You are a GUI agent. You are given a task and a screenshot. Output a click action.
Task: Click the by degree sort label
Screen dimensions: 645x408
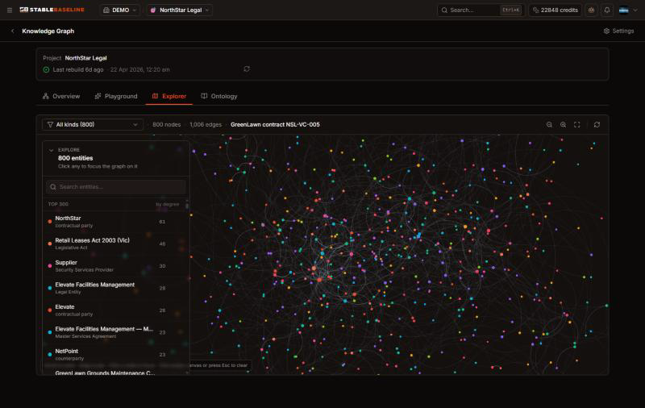(168, 205)
